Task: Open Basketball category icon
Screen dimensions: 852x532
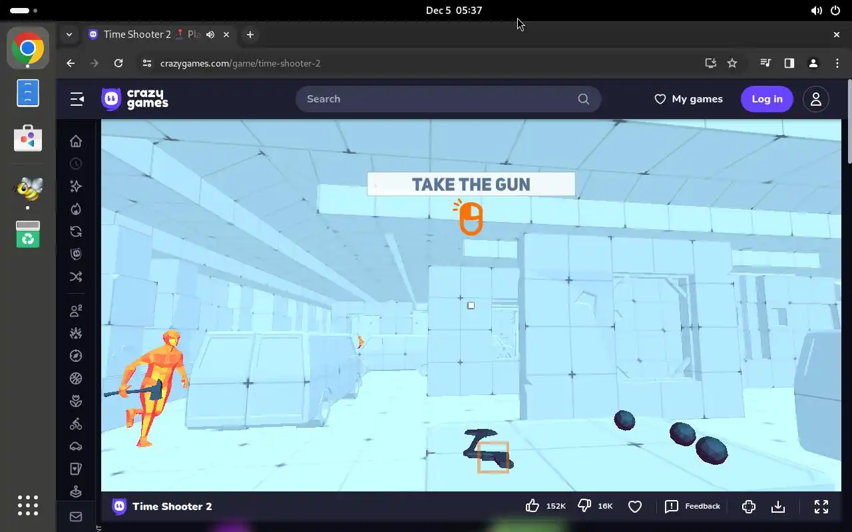Action: pos(76,378)
